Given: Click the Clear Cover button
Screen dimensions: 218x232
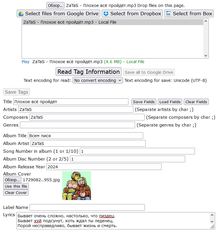Looking at the screenshot, I should [x=16, y=193].
